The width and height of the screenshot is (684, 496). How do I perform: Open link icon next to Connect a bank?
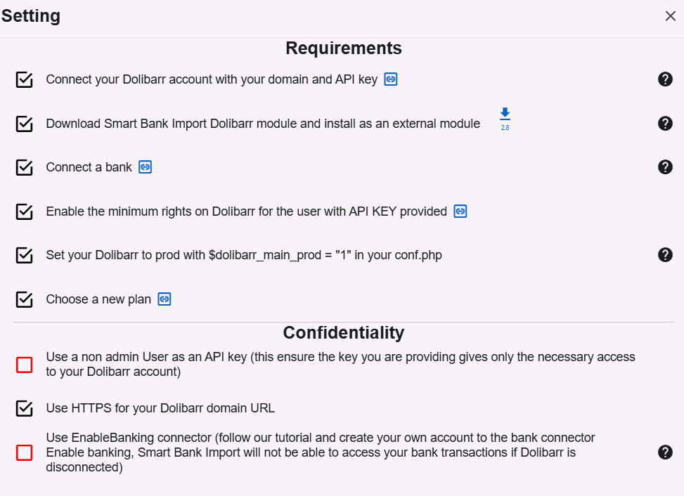tap(145, 167)
